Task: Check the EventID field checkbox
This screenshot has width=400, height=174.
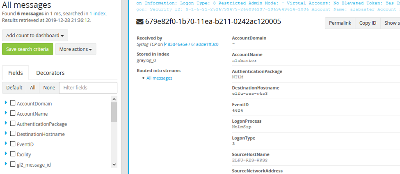Action: [13, 144]
